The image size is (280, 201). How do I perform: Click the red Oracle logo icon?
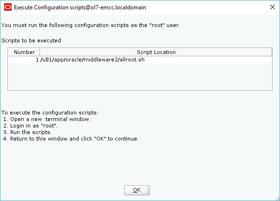(x=8, y=7)
